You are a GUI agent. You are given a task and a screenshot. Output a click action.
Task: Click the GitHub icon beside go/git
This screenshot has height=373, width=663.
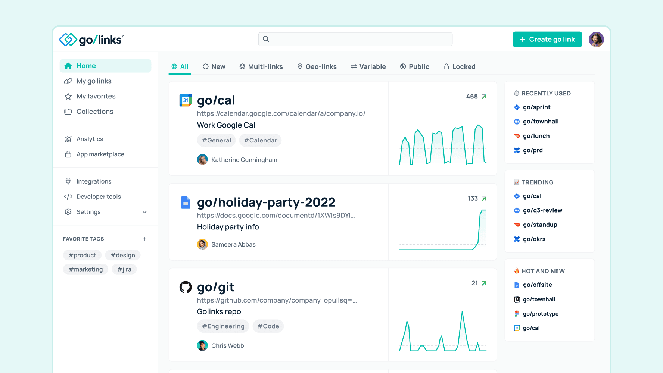click(186, 287)
